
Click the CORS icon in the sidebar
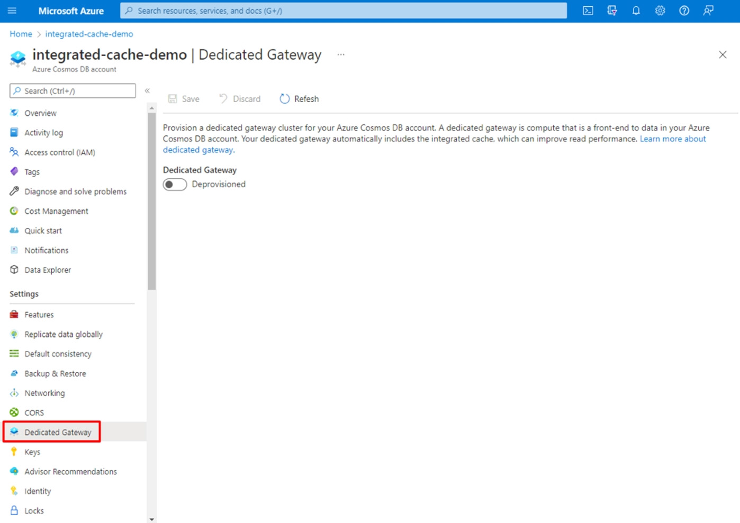click(x=14, y=412)
